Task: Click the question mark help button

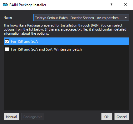Action: point(111,5)
